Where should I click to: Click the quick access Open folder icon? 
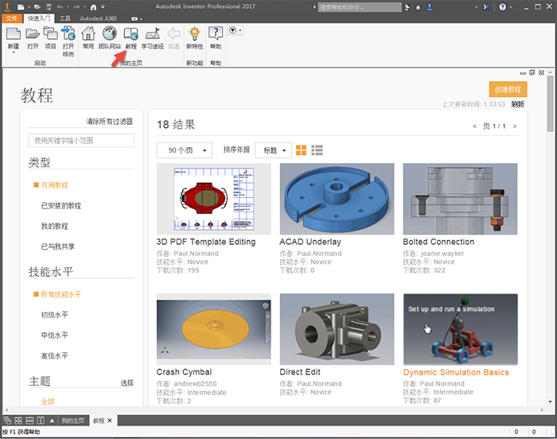(x=37, y=6)
